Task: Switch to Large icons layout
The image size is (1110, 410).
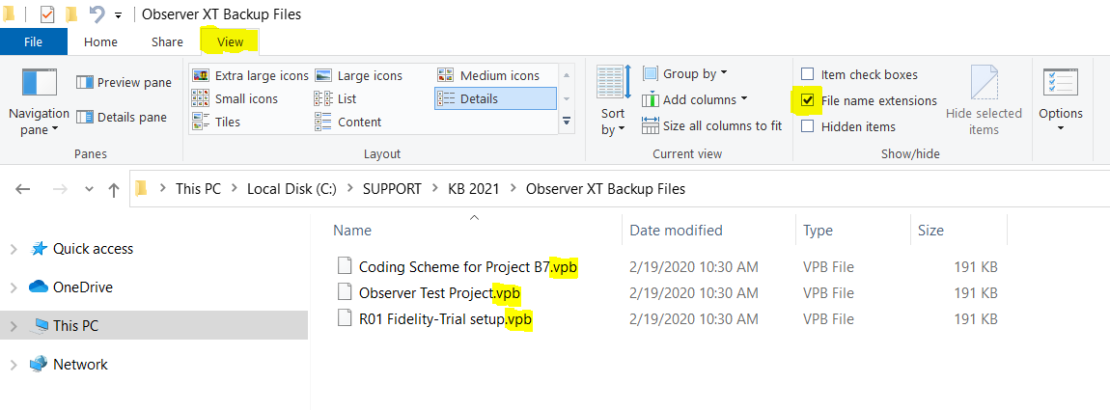Action: (358, 76)
